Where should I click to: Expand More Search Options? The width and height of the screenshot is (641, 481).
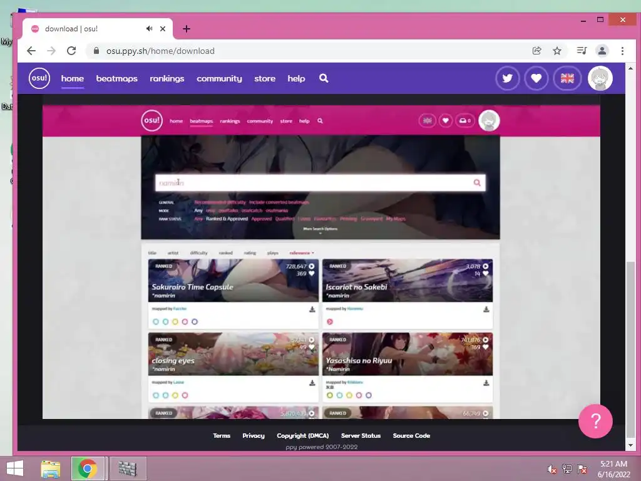pyautogui.click(x=320, y=230)
